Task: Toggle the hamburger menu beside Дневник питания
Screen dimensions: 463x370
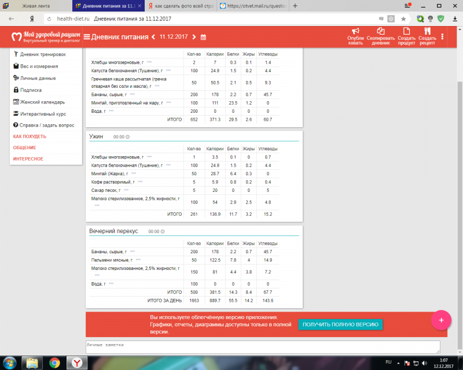Action: pyautogui.click(x=87, y=38)
